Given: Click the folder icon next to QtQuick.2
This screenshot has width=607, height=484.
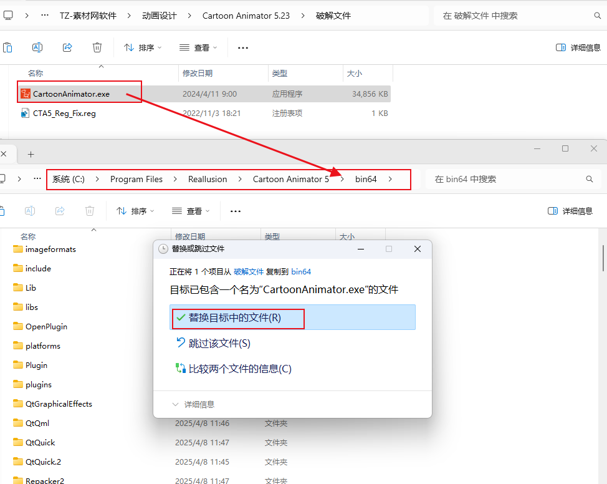Looking at the screenshot, I should click(x=18, y=462).
